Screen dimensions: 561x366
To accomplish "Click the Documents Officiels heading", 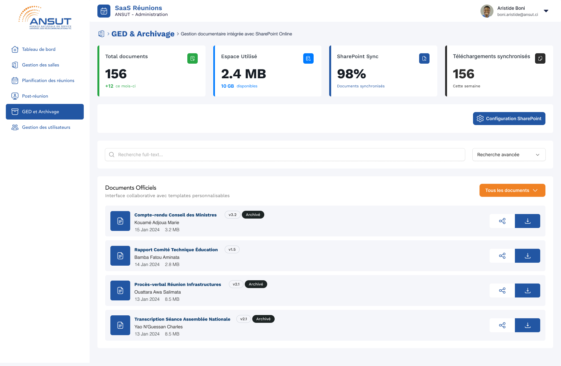I will tap(131, 188).
